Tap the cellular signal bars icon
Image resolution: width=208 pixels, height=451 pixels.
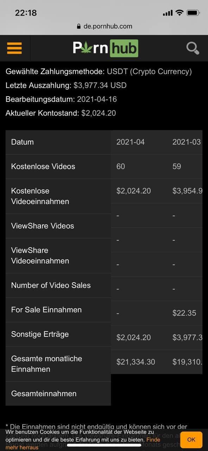pyautogui.click(x=168, y=13)
